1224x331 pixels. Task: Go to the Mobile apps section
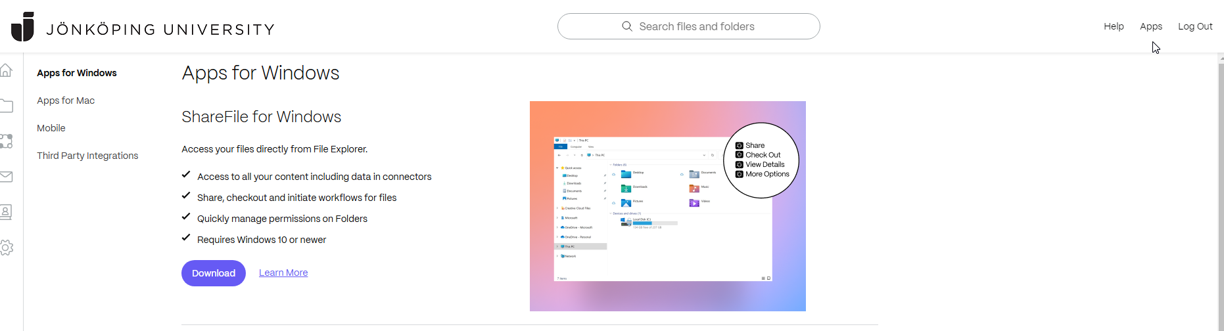(x=51, y=128)
